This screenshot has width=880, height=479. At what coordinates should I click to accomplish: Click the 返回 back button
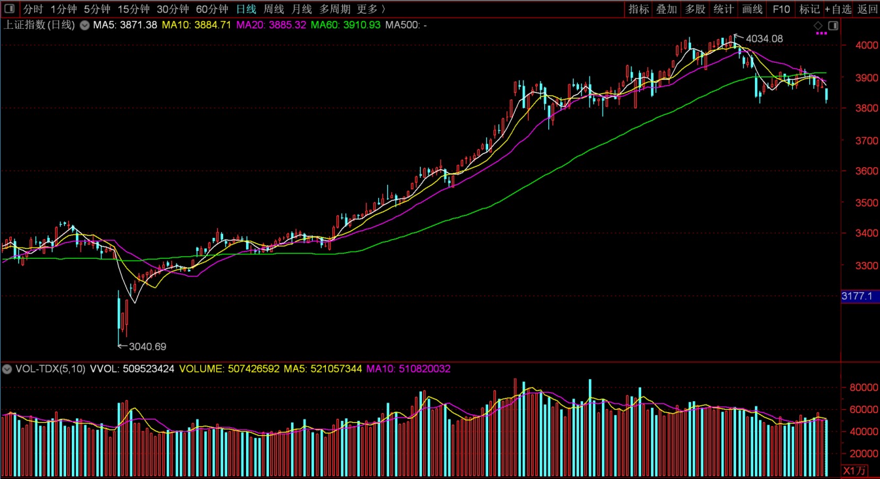868,9
